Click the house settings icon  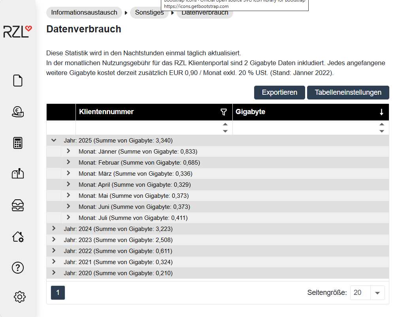[x=18, y=236]
